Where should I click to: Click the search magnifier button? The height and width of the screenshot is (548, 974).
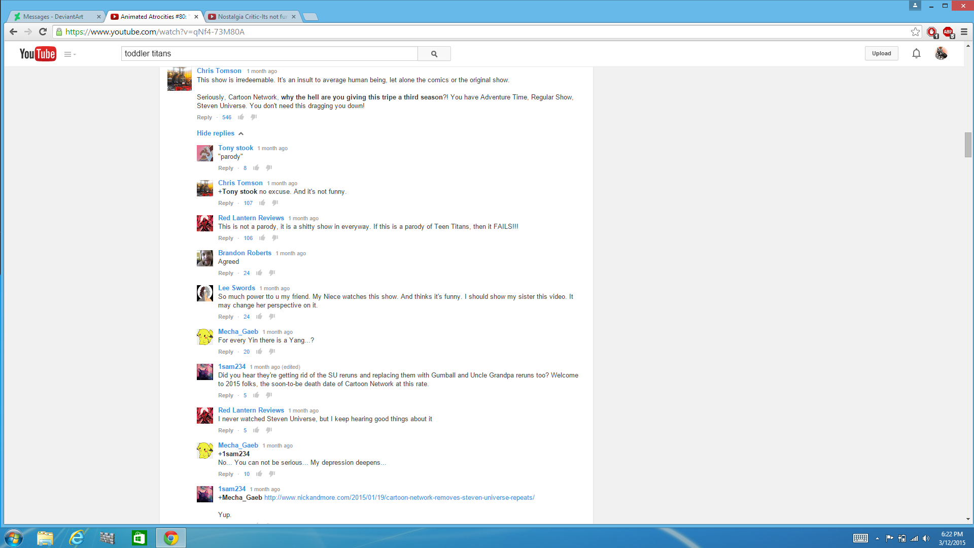point(434,54)
